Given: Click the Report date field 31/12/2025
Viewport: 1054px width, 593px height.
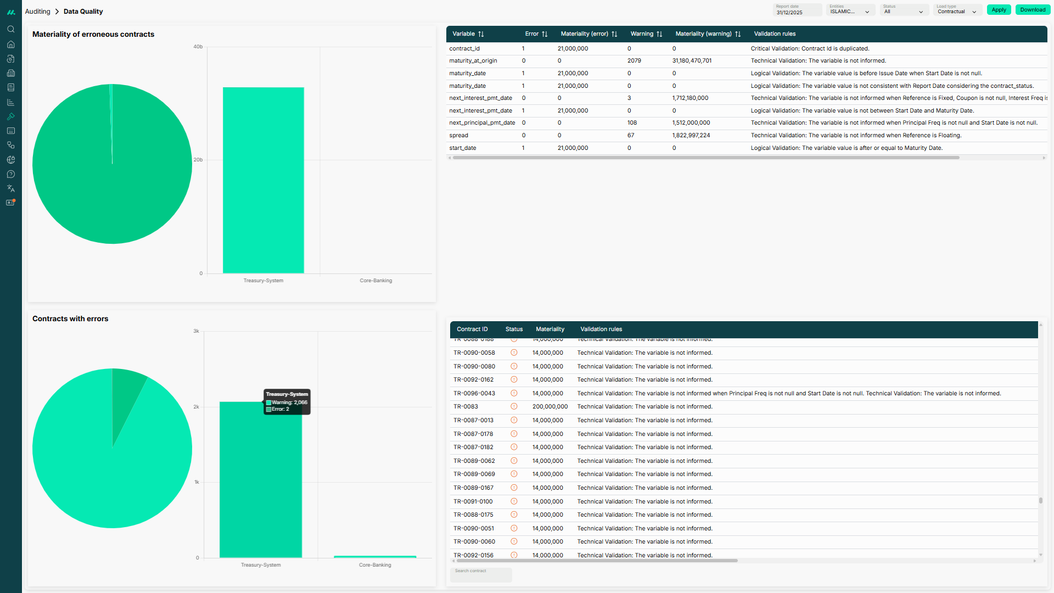Looking at the screenshot, I should pos(797,10).
